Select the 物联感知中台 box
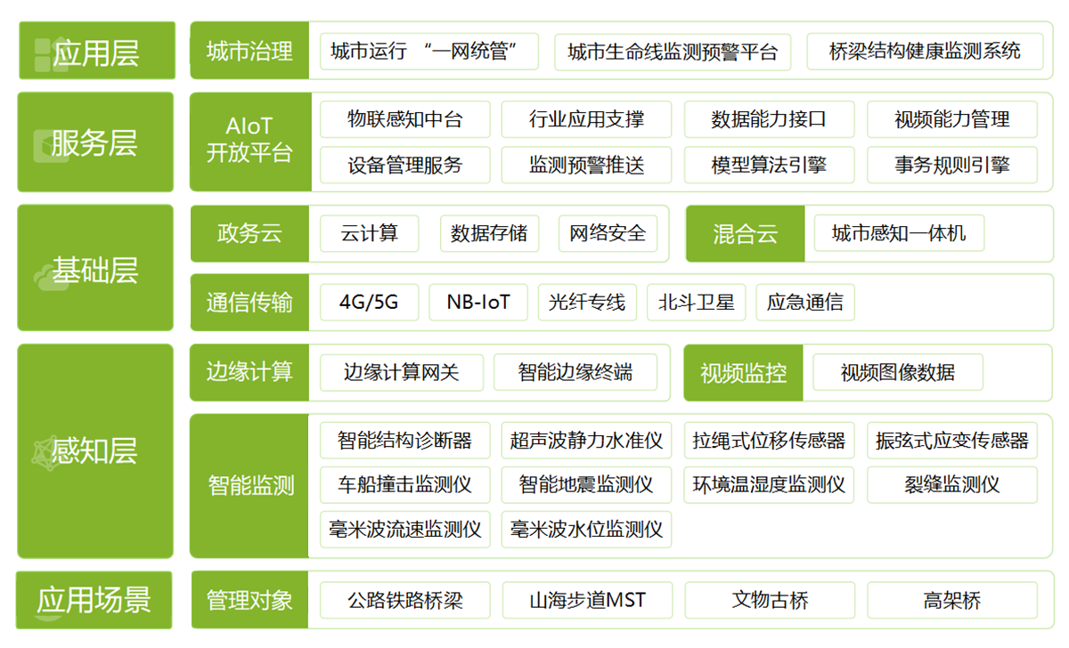Screen dimensions: 1069x648 tap(405, 119)
